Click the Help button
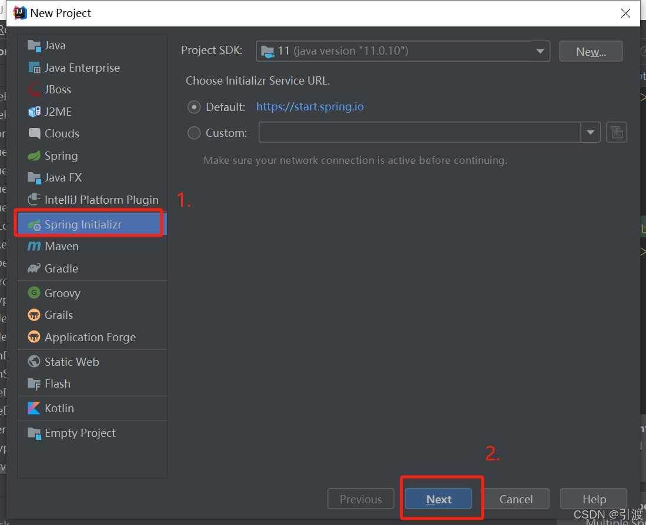Viewport: 646px width, 525px height. [x=594, y=499]
